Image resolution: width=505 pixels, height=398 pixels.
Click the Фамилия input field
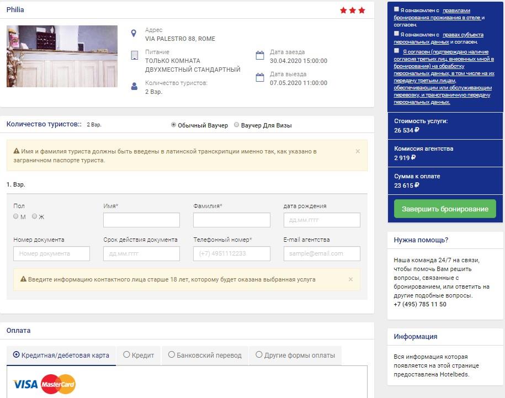point(232,220)
